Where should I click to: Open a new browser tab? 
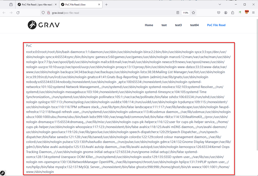point(106,5)
